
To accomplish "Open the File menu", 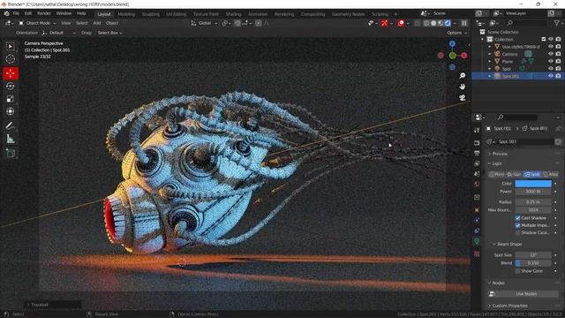I will (x=16, y=13).
